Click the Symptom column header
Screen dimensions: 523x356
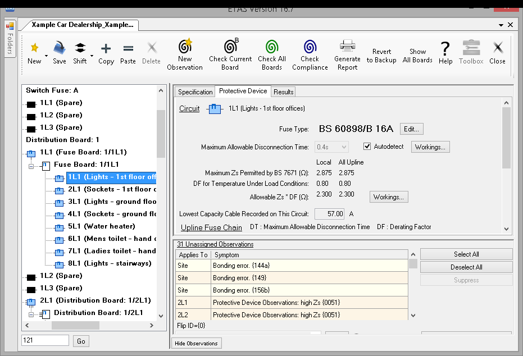click(310, 255)
